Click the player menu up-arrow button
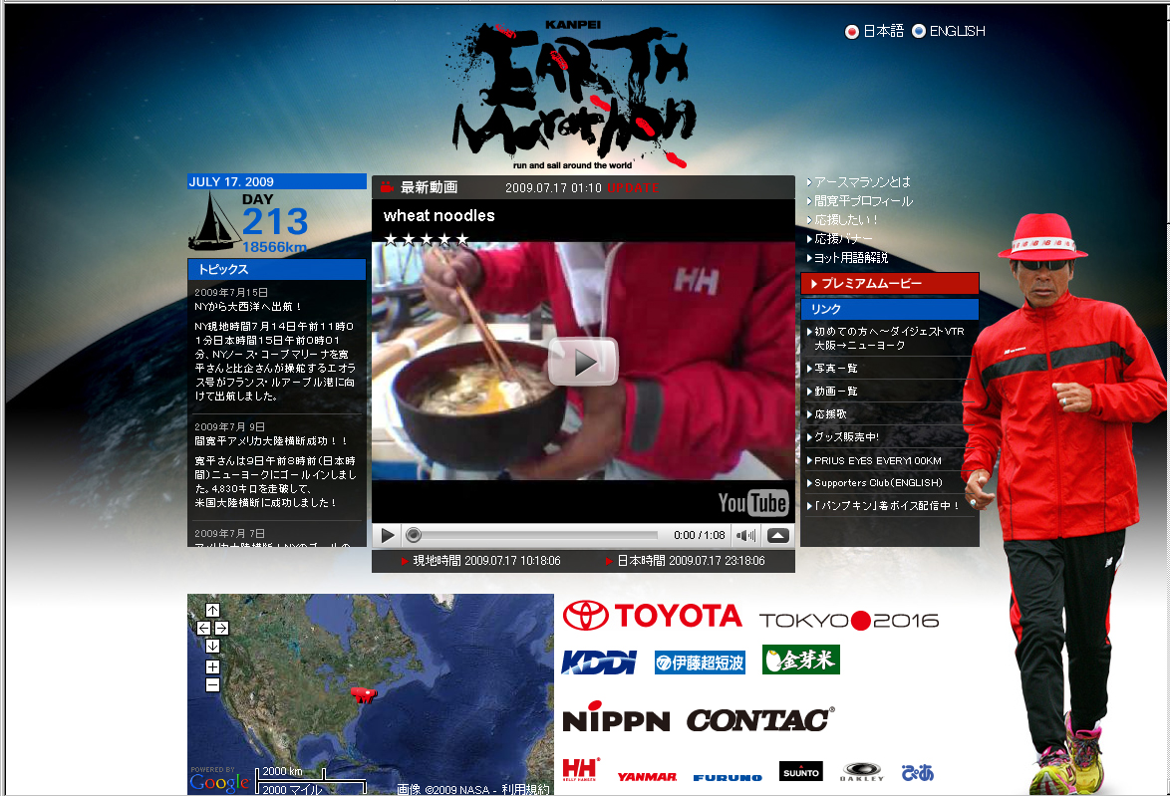 pos(776,535)
